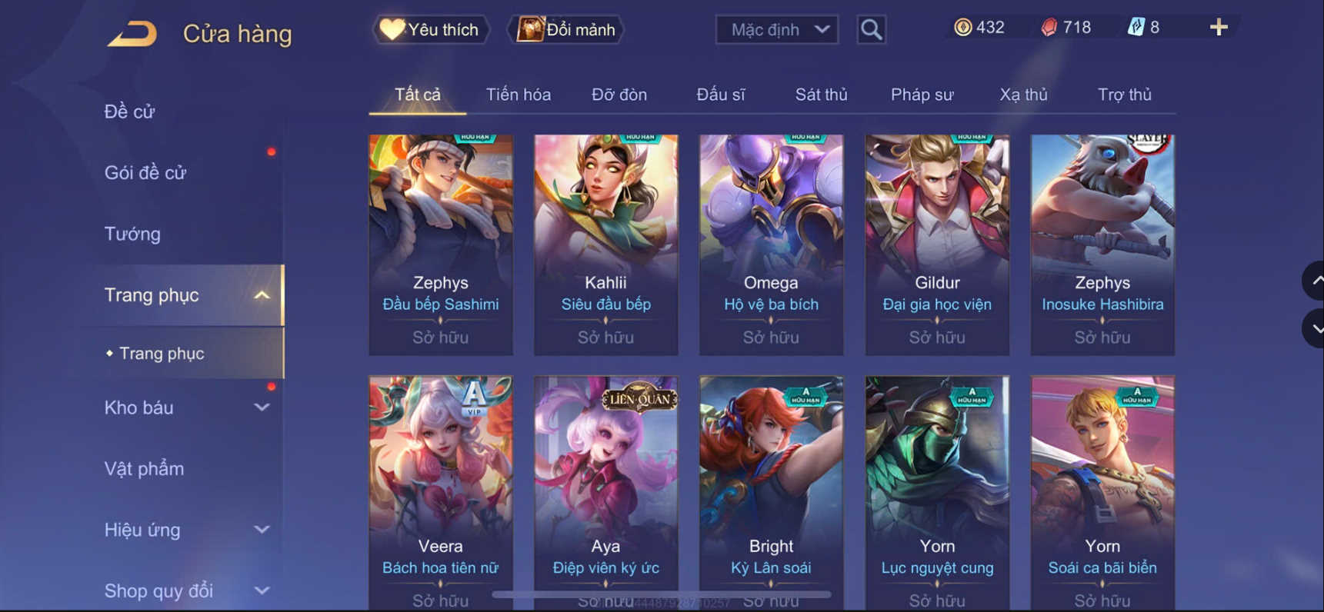Click the scroll-up arrow on right edge
This screenshot has height=612, width=1324.
[1314, 281]
